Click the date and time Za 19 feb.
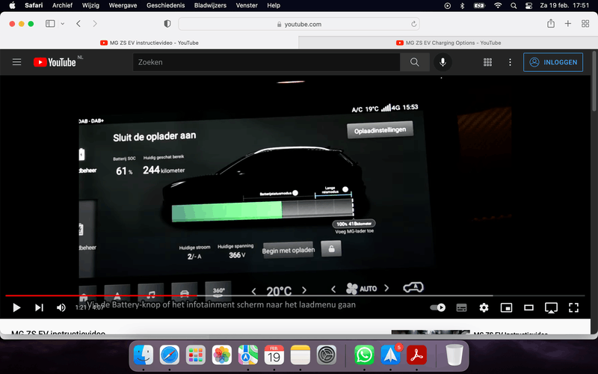598x374 pixels. coord(564,5)
